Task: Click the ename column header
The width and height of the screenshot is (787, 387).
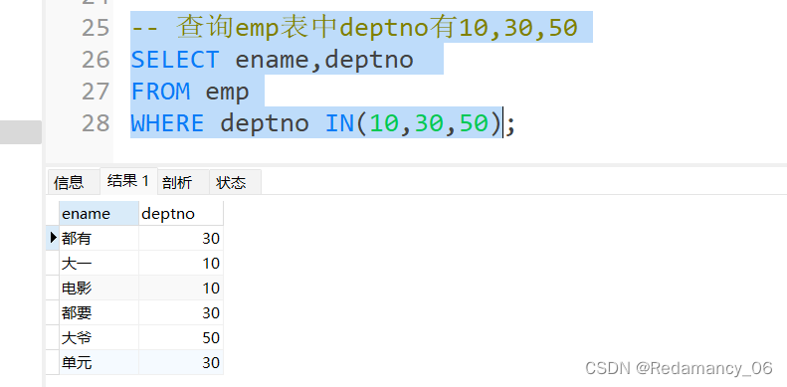Action: (x=98, y=213)
